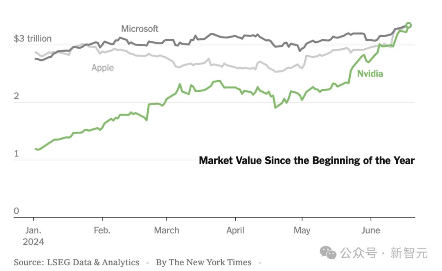Click the March x-axis tick label
This screenshot has width=442, height=271.
167,230
